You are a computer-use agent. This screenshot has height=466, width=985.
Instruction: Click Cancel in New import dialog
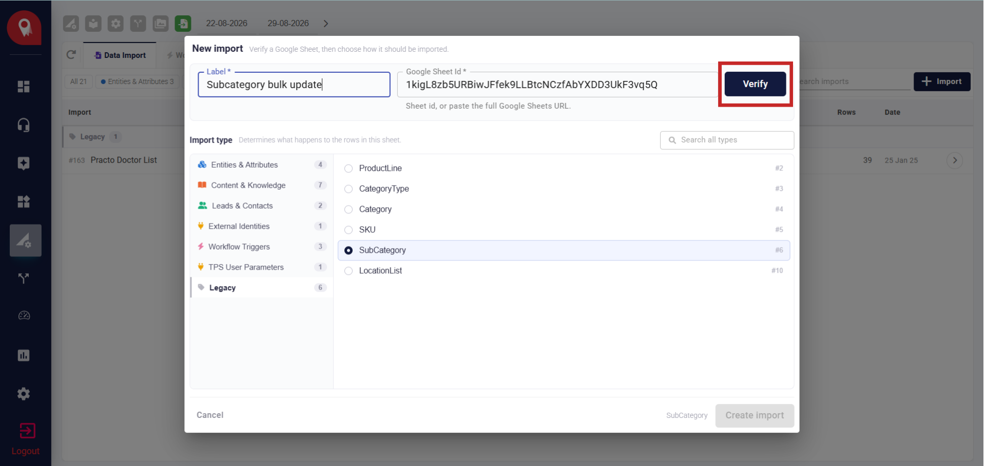coord(210,415)
